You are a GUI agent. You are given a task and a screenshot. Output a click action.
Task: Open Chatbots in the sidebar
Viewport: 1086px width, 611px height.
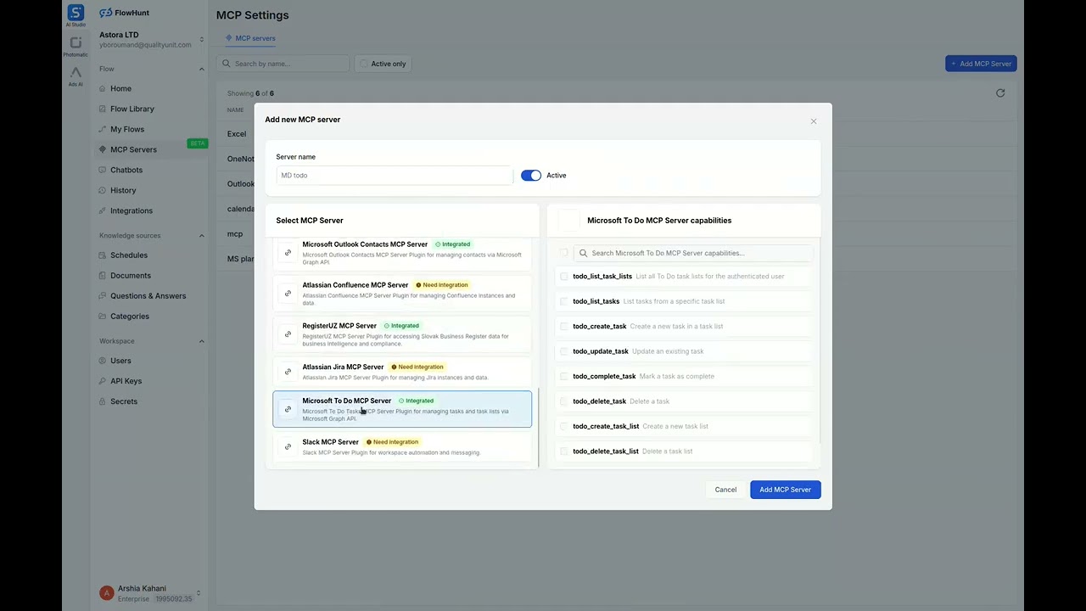click(126, 170)
